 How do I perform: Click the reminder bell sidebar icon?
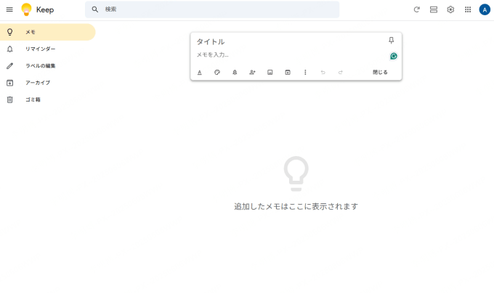(x=9, y=49)
